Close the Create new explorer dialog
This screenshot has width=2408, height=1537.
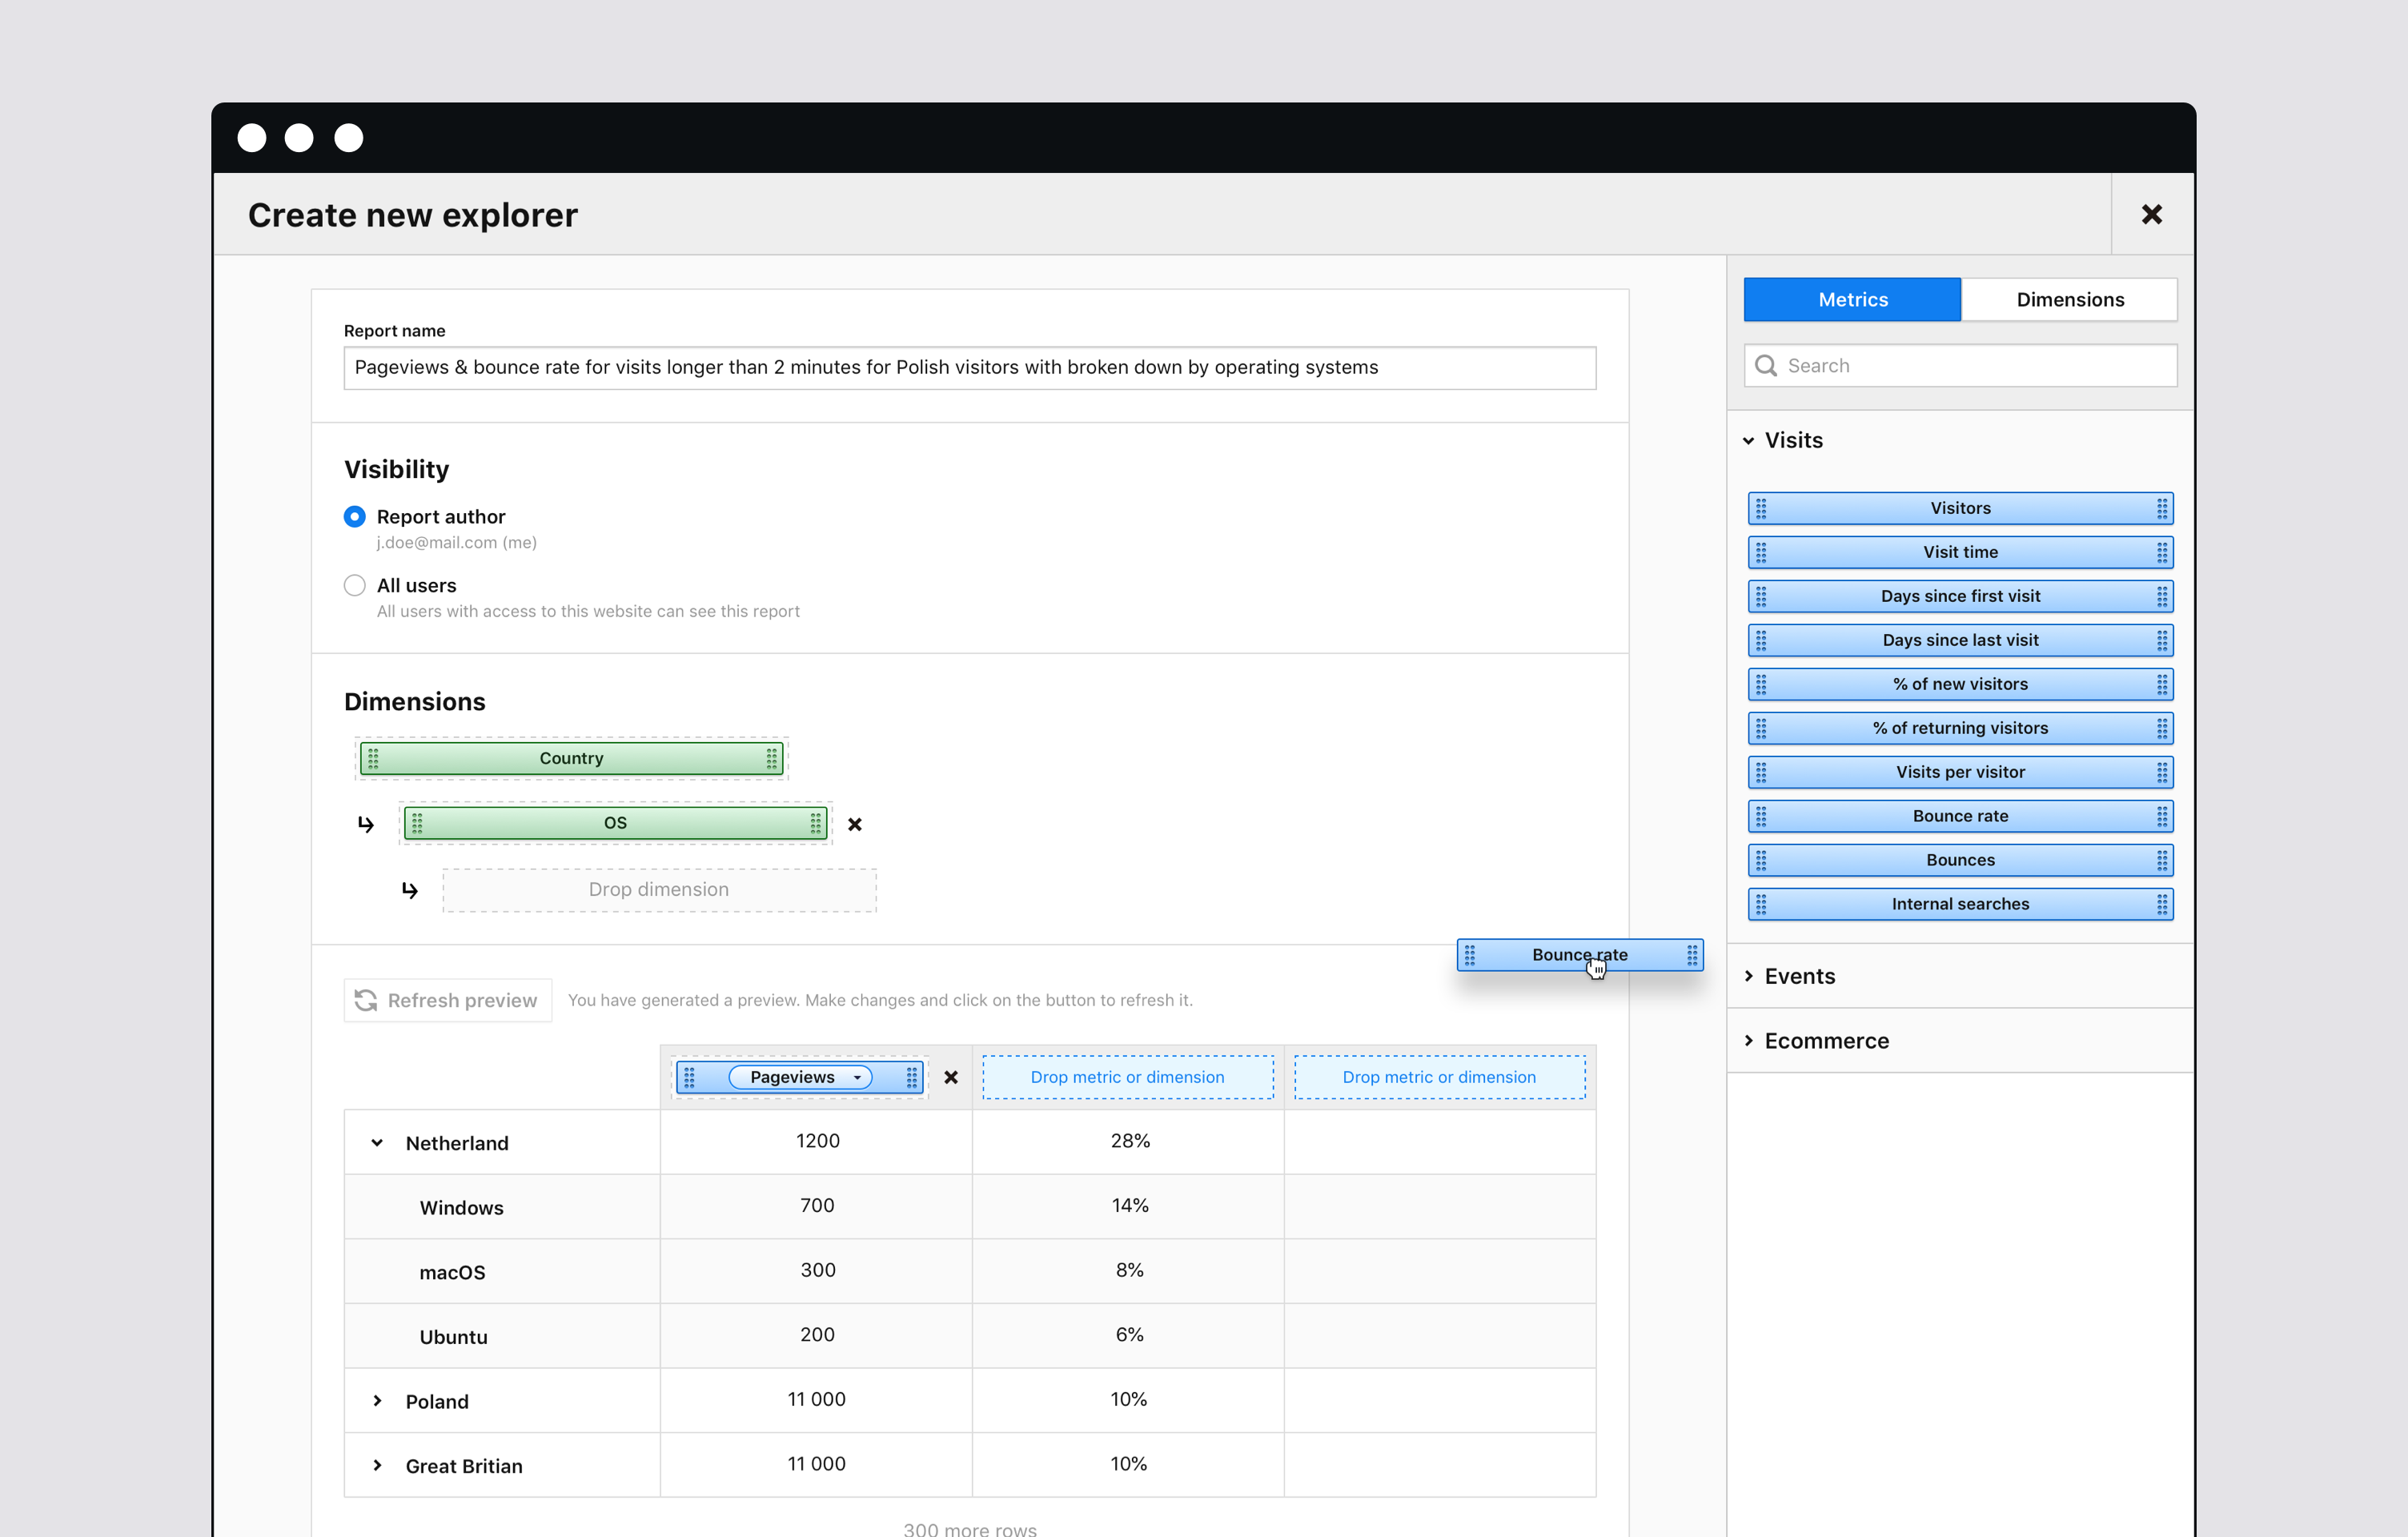2151,214
